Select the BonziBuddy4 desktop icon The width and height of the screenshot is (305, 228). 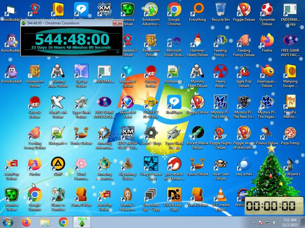(x=11, y=74)
